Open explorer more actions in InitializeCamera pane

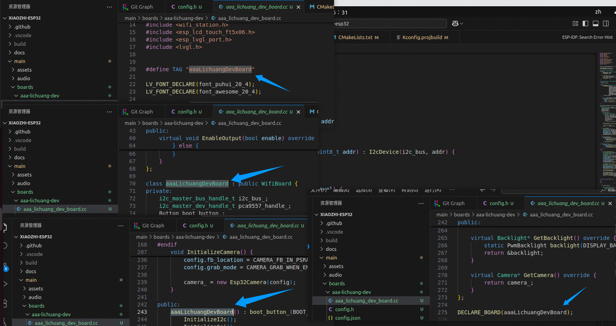121,226
